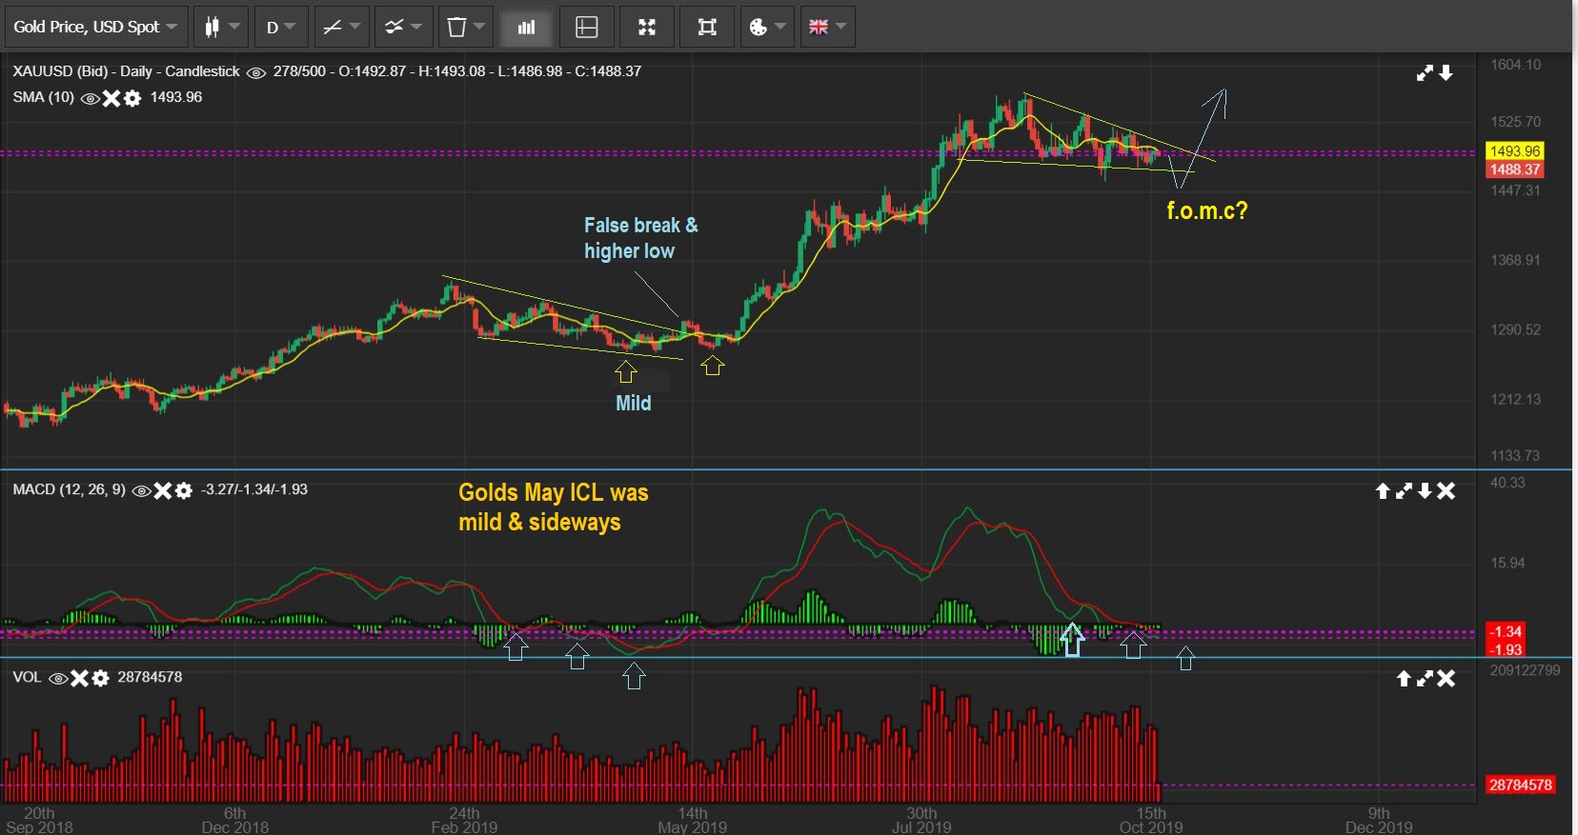Open SMA (10) settings gear
The width and height of the screenshot is (1578, 835).
click(x=132, y=98)
